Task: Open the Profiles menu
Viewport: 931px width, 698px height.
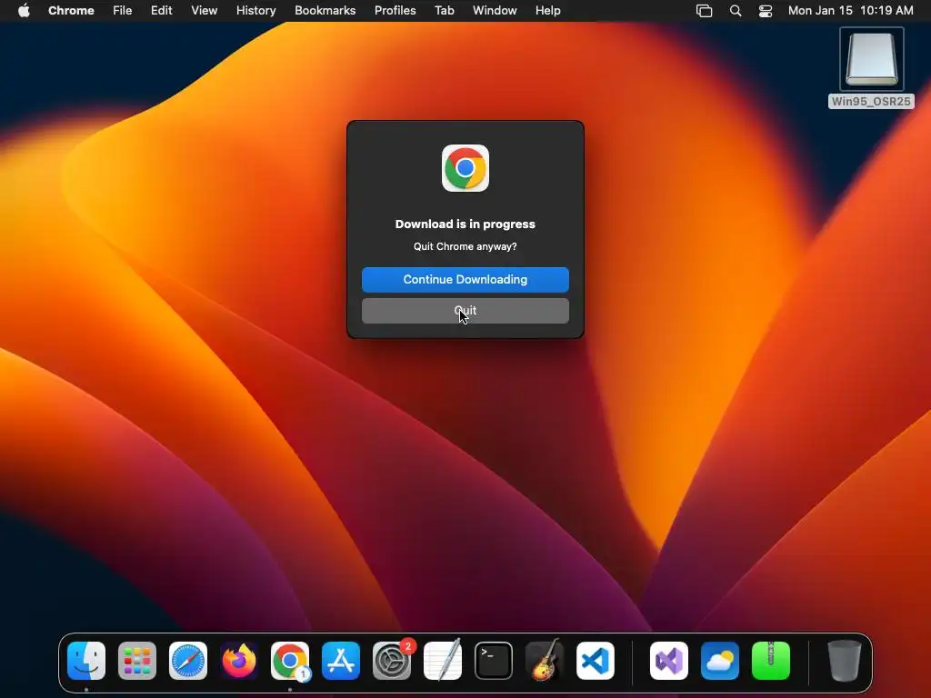Action: [395, 11]
